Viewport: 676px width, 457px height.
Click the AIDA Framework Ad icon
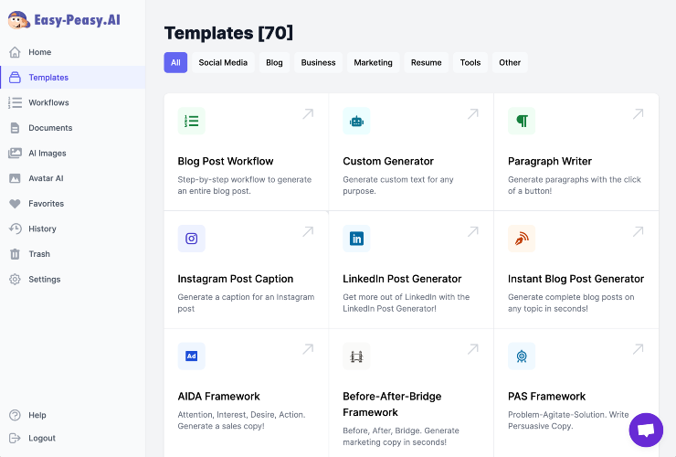coord(192,356)
